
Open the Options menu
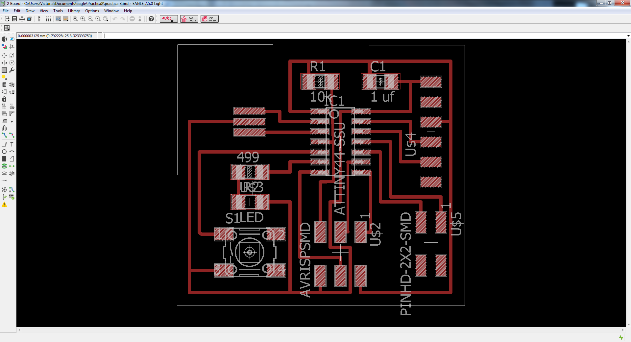coord(92,11)
